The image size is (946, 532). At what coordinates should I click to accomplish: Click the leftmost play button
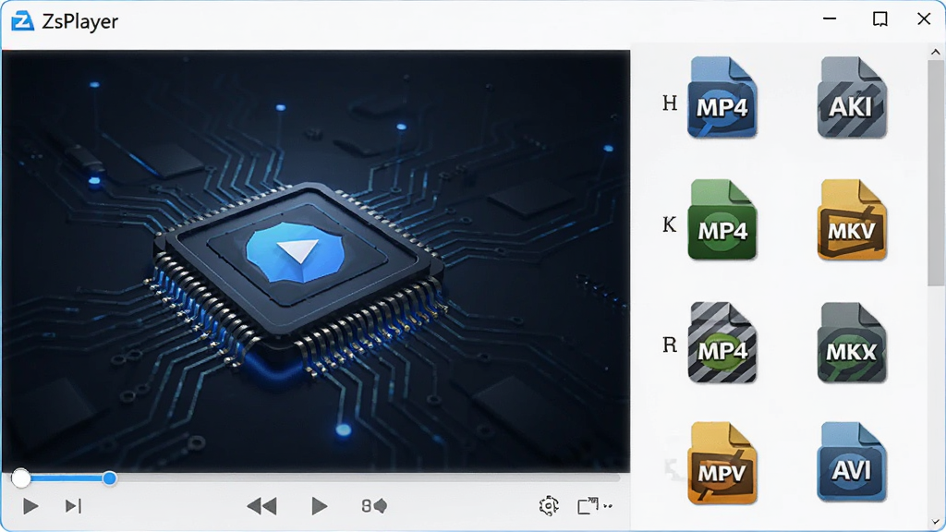(x=30, y=505)
